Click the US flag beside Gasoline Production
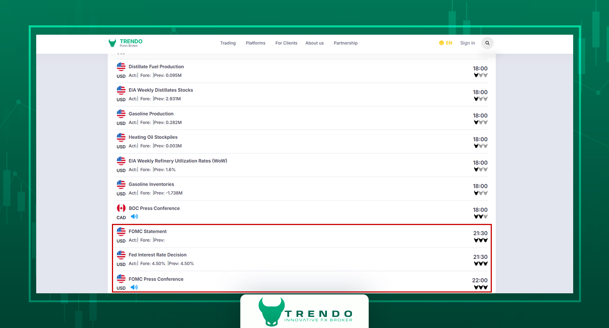609x328 pixels. (x=121, y=113)
